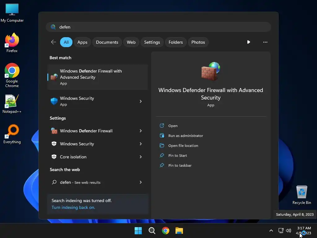Click Open file location action
Image resolution: width=317 pixels, height=238 pixels.
coord(183,146)
